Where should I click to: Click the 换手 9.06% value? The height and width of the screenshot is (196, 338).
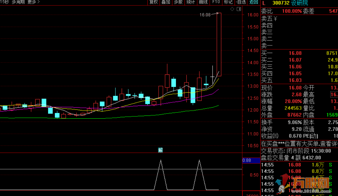pos(295,122)
